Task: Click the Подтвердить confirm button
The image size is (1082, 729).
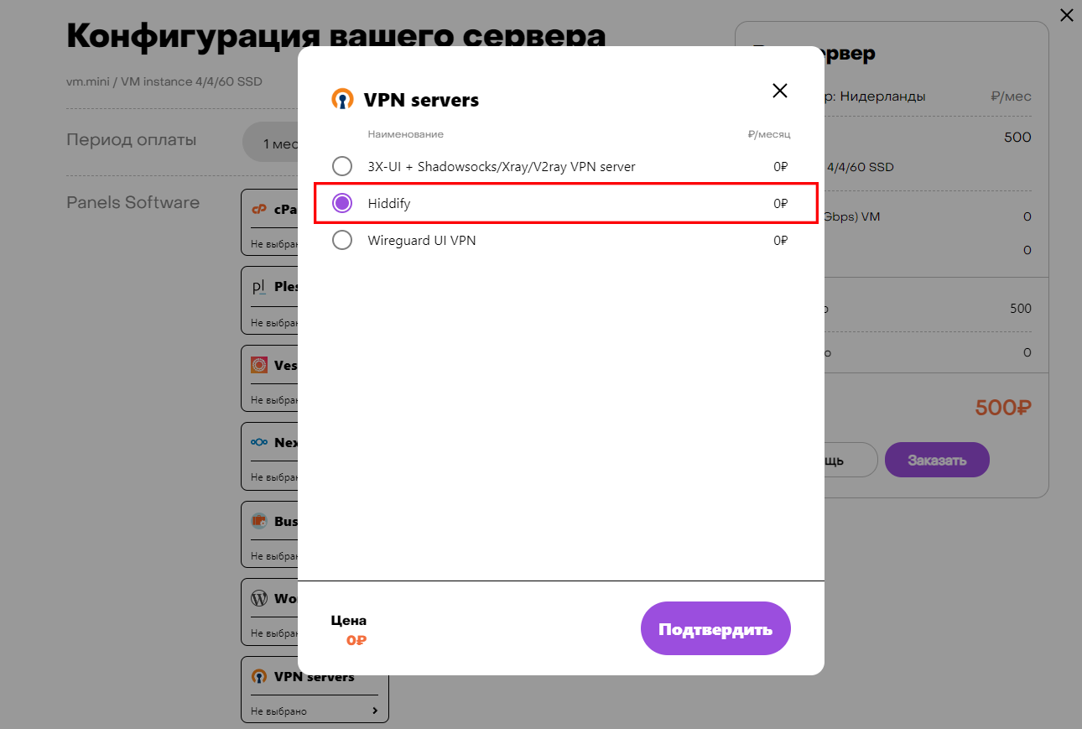Action: point(715,628)
